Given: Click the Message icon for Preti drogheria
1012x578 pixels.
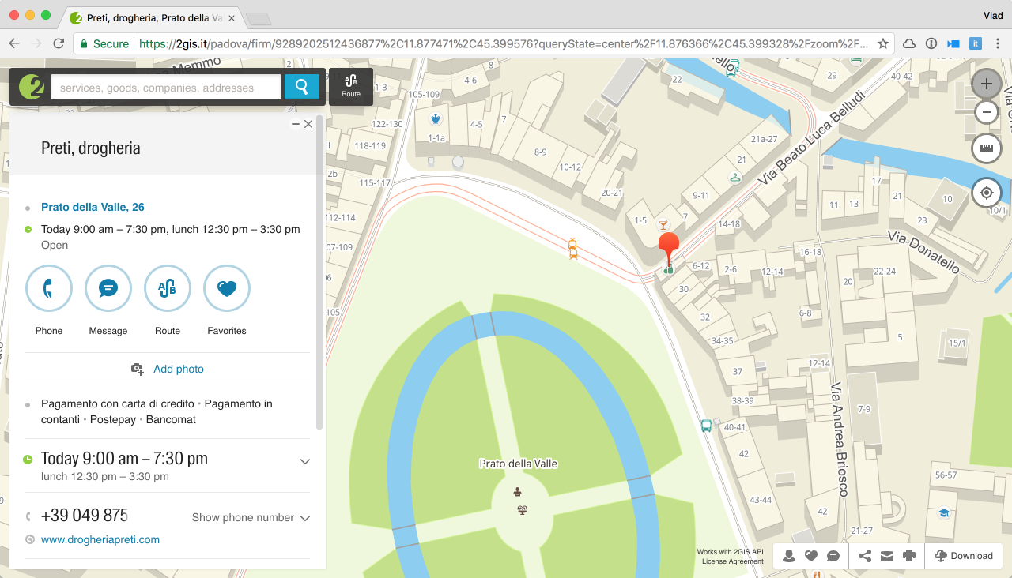Looking at the screenshot, I should (x=108, y=288).
